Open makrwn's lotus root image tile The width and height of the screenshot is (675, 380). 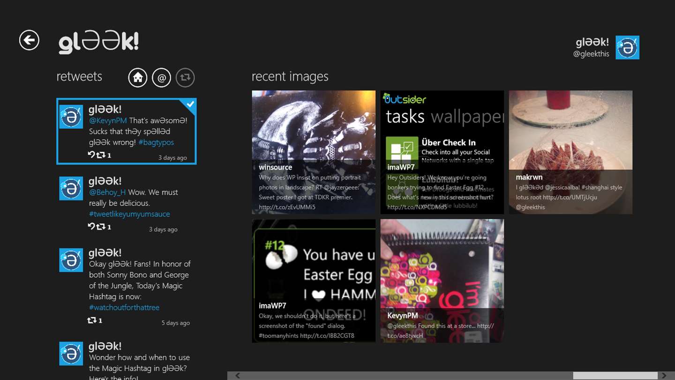coord(570,152)
